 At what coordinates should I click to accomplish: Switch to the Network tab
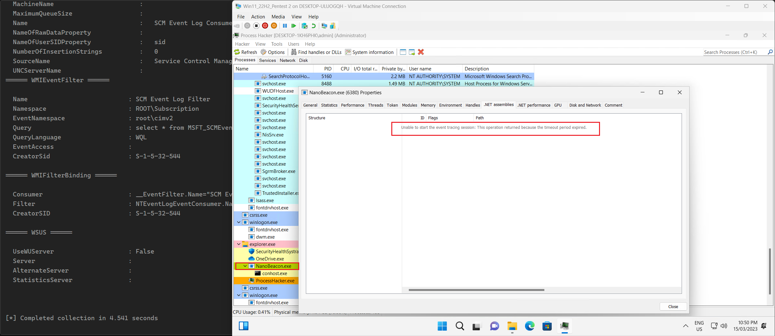pos(287,60)
